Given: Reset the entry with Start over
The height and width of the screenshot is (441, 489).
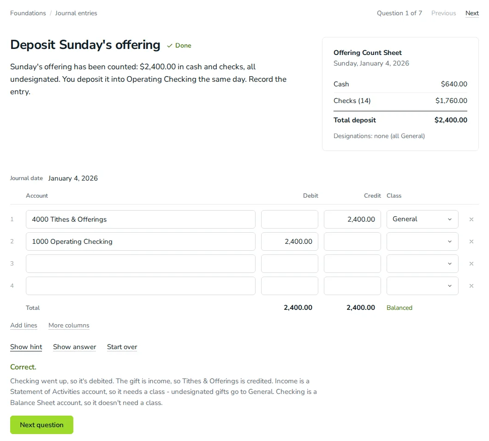Looking at the screenshot, I should (x=122, y=347).
